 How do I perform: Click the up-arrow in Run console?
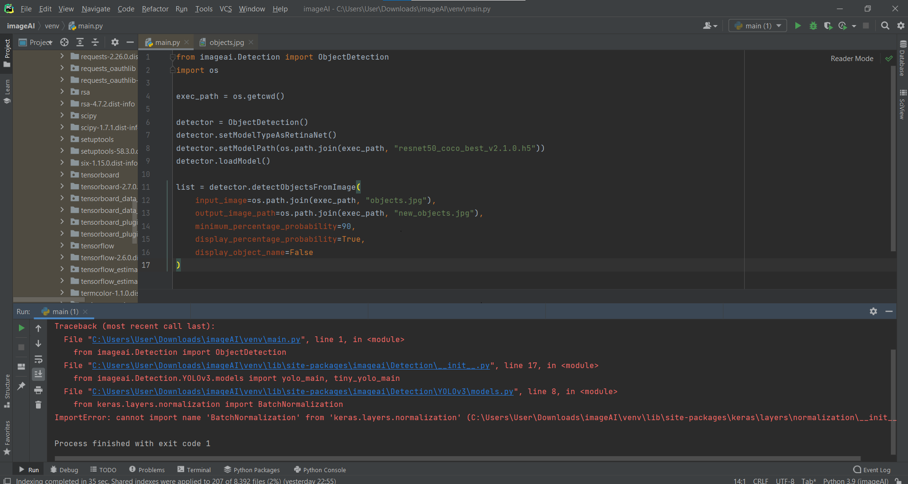tap(38, 328)
